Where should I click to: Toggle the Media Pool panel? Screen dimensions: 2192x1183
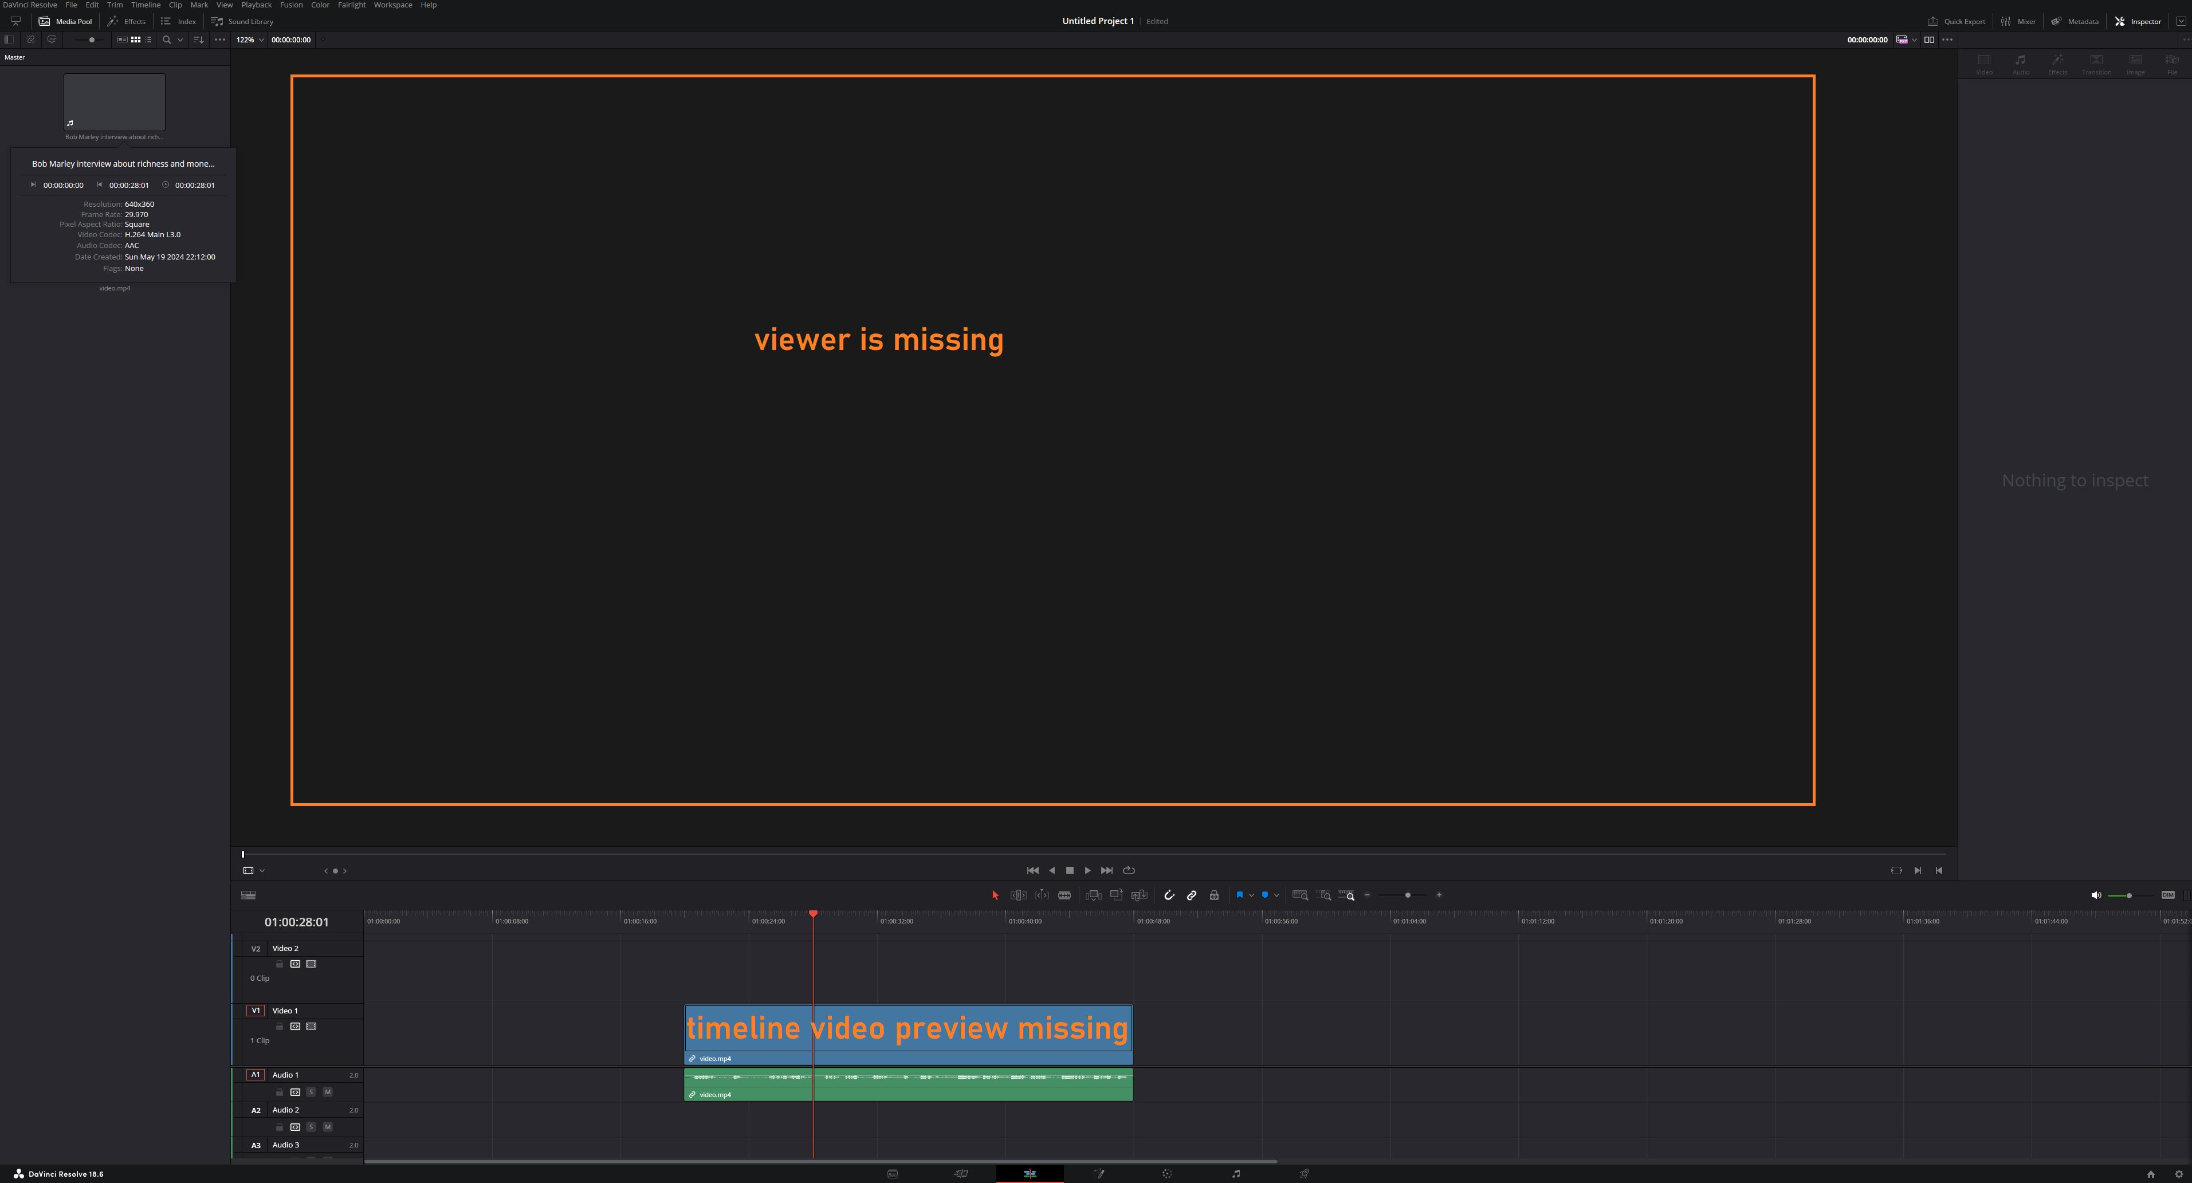point(65,21)
